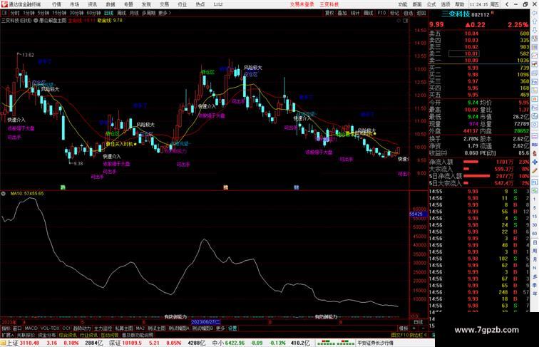The height and width of the screenshot is (347, 539).
Task: Open the 资金分布 tab
Action: 47,335
